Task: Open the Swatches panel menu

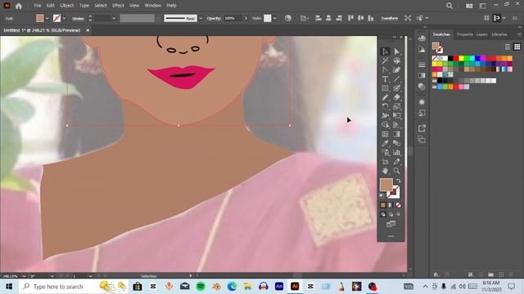Action: click(519, 34)
